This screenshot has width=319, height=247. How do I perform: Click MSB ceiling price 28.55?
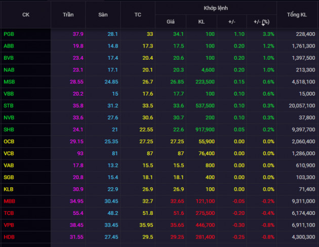76,81
